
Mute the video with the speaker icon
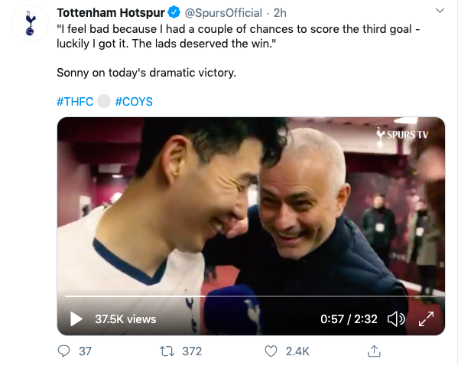coord(396,319)
